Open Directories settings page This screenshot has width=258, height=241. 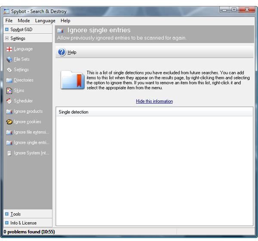[24, 80]
